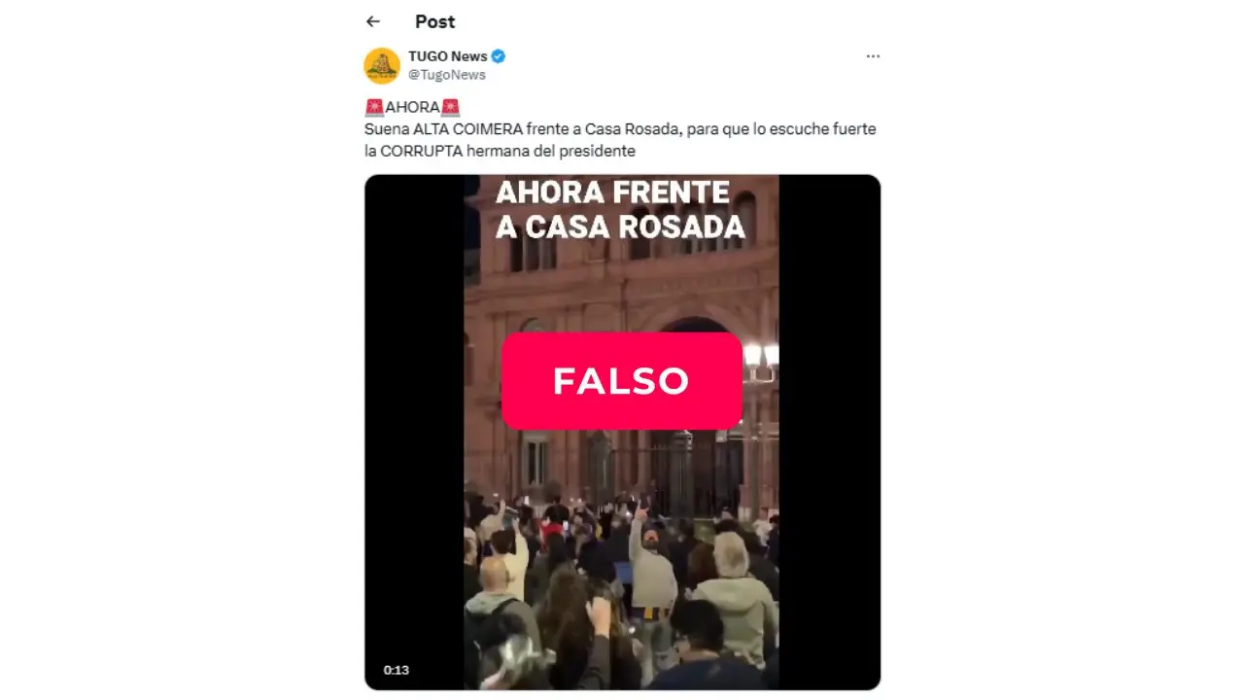Image resolution: width=1244 pixels, height=700 pixels.
Task: Open the TUGO News profile avatar
Action: 382,65
